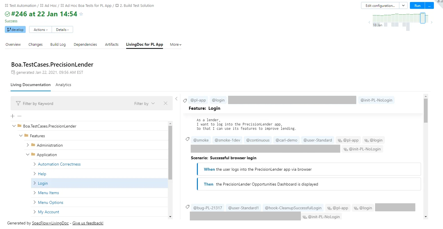Image resolution: width=443 pixels, height=229 pixels.
Task: Expand the Administration tree node
Action: [x=28, y=145]
